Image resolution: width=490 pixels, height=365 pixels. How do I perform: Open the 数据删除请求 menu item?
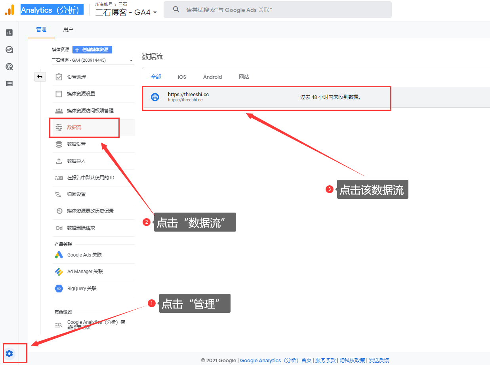(x=93, y=228)
